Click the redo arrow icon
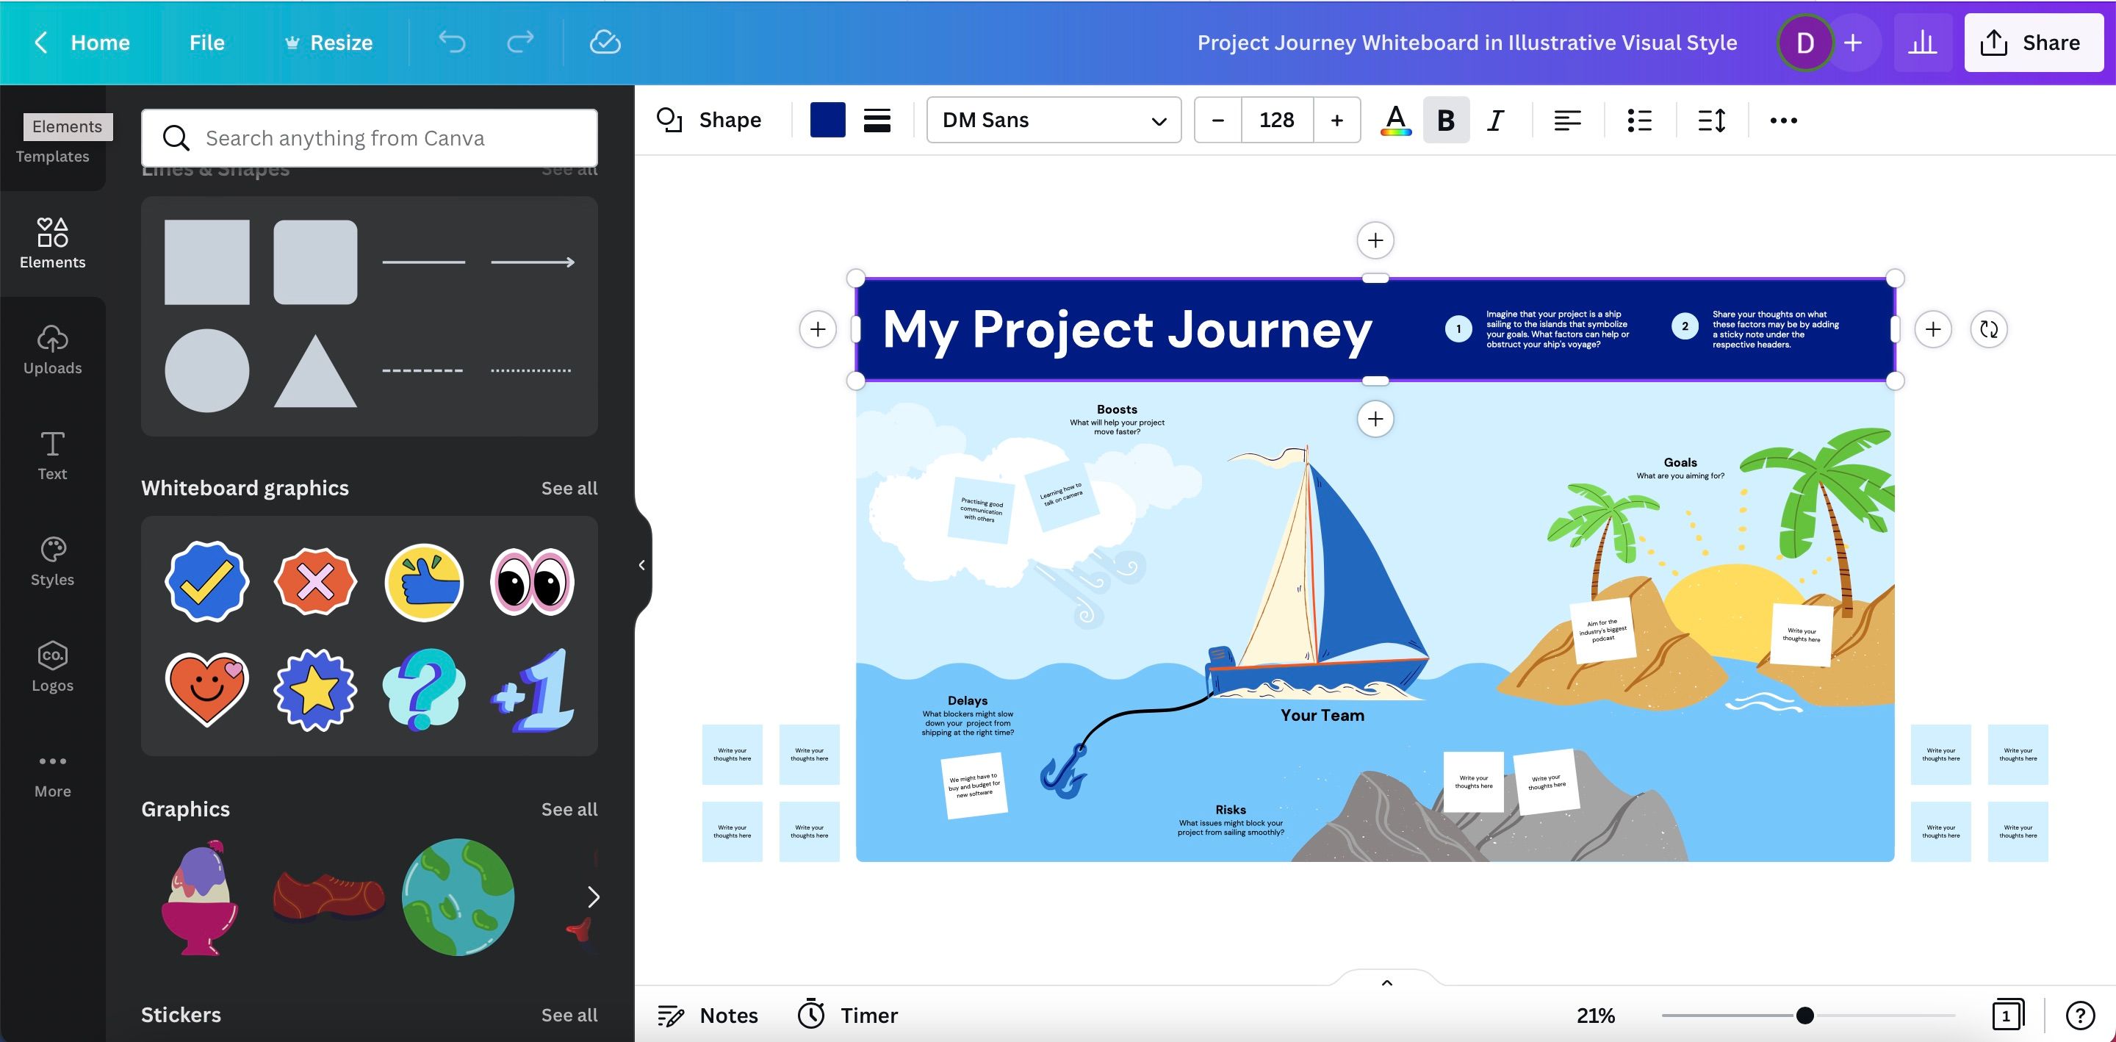This screenshot has height=1042, width=2116. click(520, 42)
